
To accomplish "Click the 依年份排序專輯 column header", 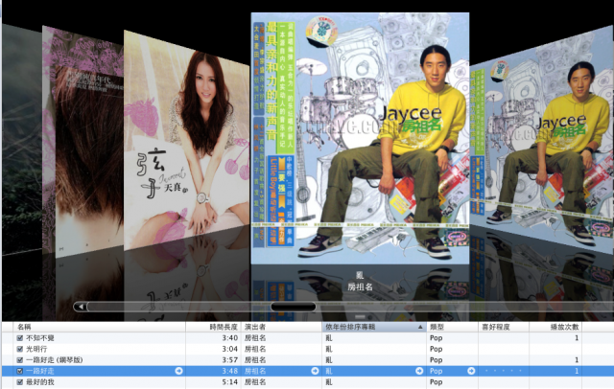I will (374, 327).
